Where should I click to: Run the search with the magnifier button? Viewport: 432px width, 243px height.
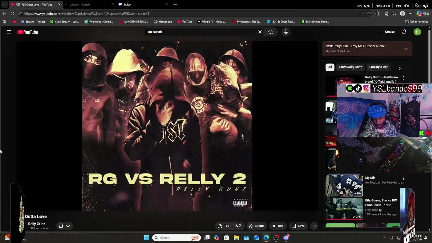pyautogui.click(x=271, y=32)
